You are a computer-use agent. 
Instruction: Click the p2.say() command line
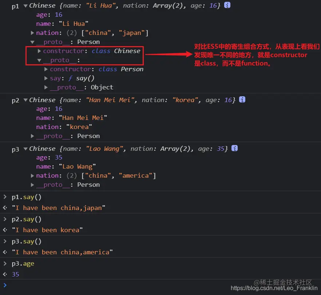(x=27, y=219)
